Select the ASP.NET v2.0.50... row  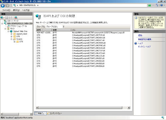[x=83, y=33]
